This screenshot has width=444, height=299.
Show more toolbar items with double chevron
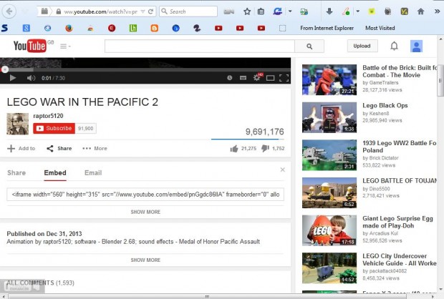click(437, 11)
